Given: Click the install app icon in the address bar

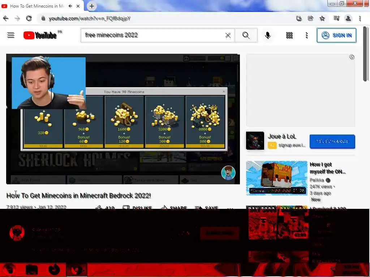Looking at the screenshot, I should pos(299,18).
